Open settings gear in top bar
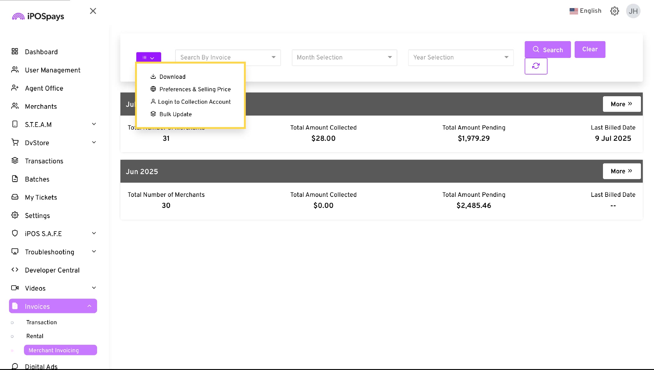The width and height of the screenshot is (654, 370). [614, 11]
